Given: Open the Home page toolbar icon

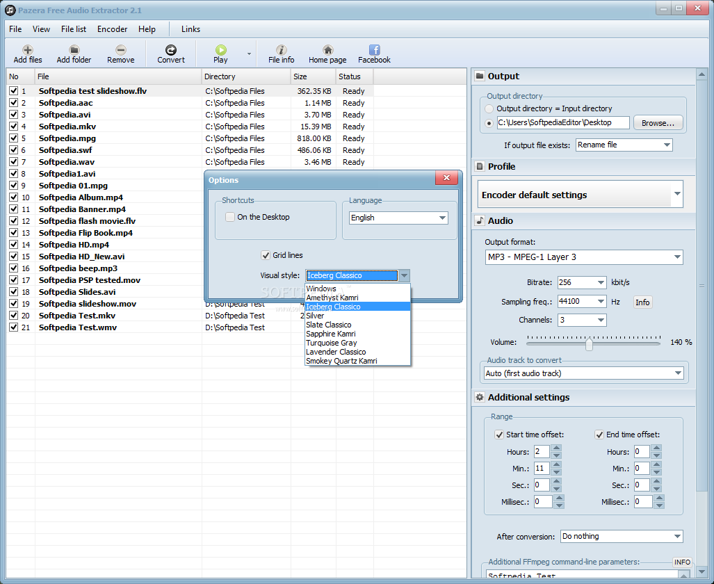Looking at the screenshot, I should pos(328,49).
